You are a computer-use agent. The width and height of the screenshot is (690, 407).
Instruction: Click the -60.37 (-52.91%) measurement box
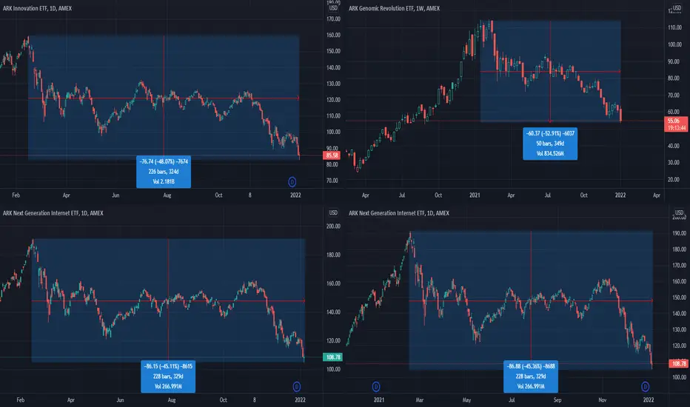[550, 144]
